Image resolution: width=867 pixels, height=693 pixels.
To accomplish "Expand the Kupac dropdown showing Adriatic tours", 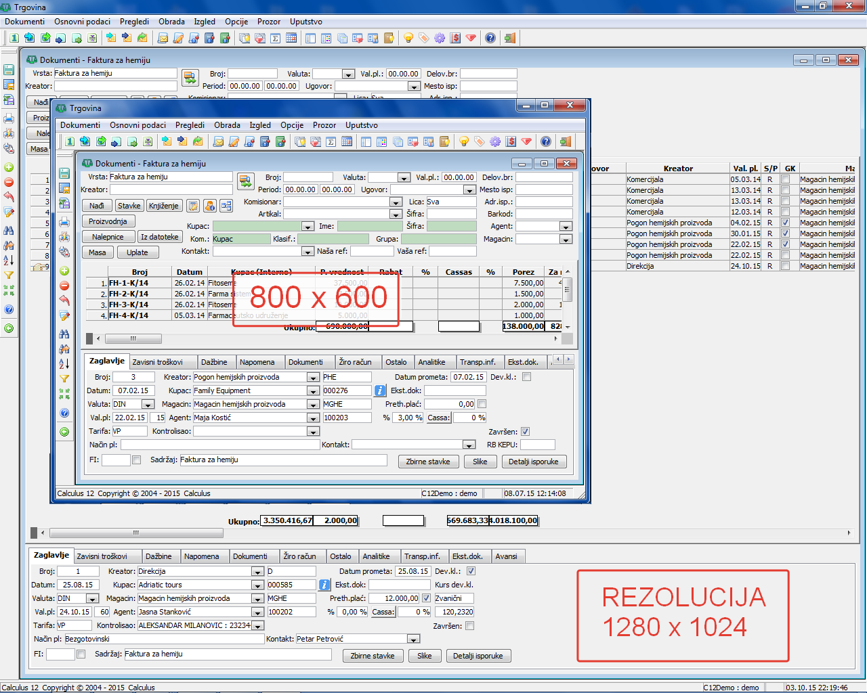I will (257, 585).
